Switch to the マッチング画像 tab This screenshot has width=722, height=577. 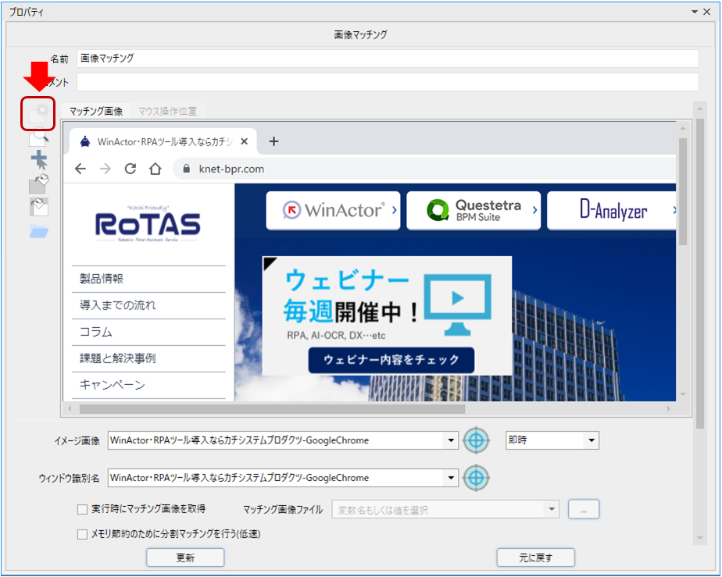tap(96, 112)
